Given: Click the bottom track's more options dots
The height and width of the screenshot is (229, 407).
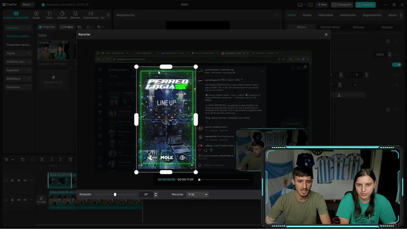Looking at the screenshot, I should [x=31, y=200].
